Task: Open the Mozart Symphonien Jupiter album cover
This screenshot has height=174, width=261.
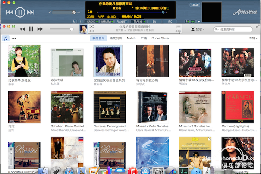Action: click(x=195, y=152)
